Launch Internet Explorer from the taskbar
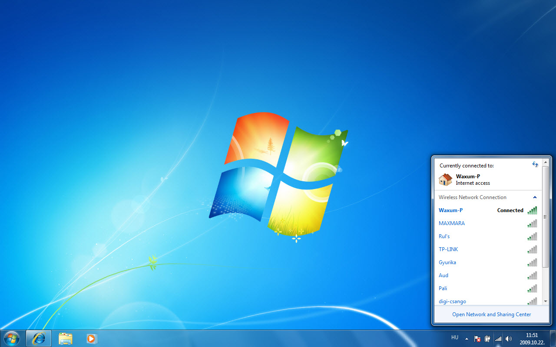Screen dimensions: 556x347 pos(39,338)
